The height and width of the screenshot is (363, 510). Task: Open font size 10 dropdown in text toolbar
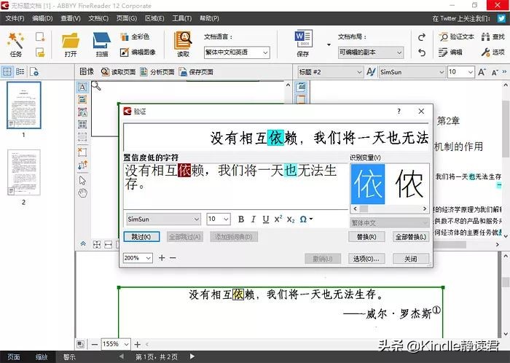(461, 72)
